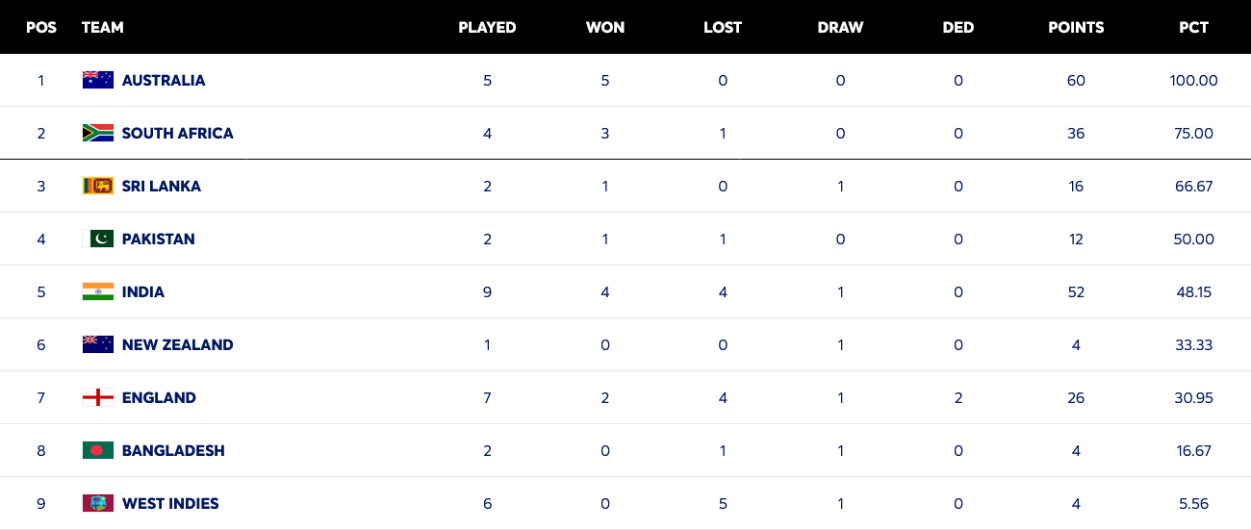Sort by the POINTS column header
Screen dimensions: 1251x530
coord(1075,27)
